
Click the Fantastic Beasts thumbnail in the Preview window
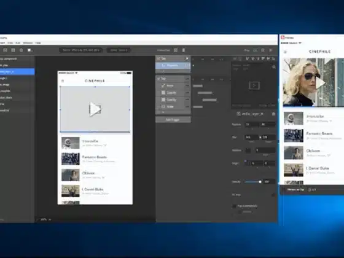[294, 136]
